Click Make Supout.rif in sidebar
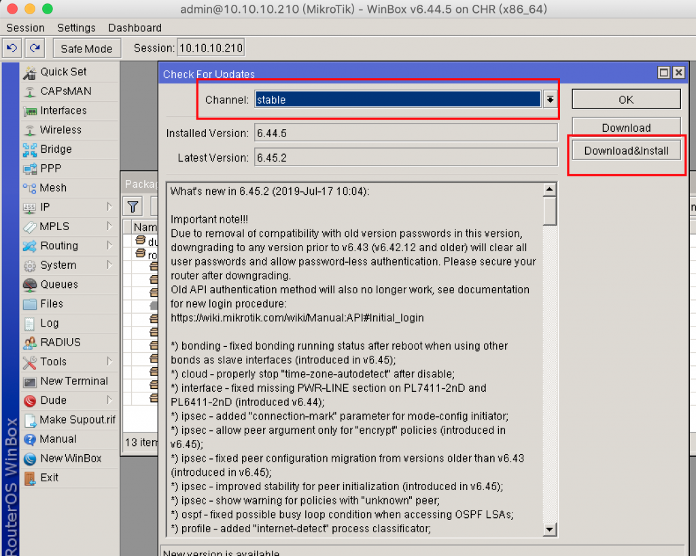Image resolution: width=696 pixels, height=556 pixels. 70,420
